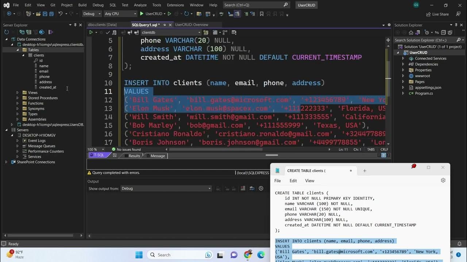This screenshot has width=467, height=262.
Task: Refresh the Server Explorer panel
Action: [x=6, y=32]
